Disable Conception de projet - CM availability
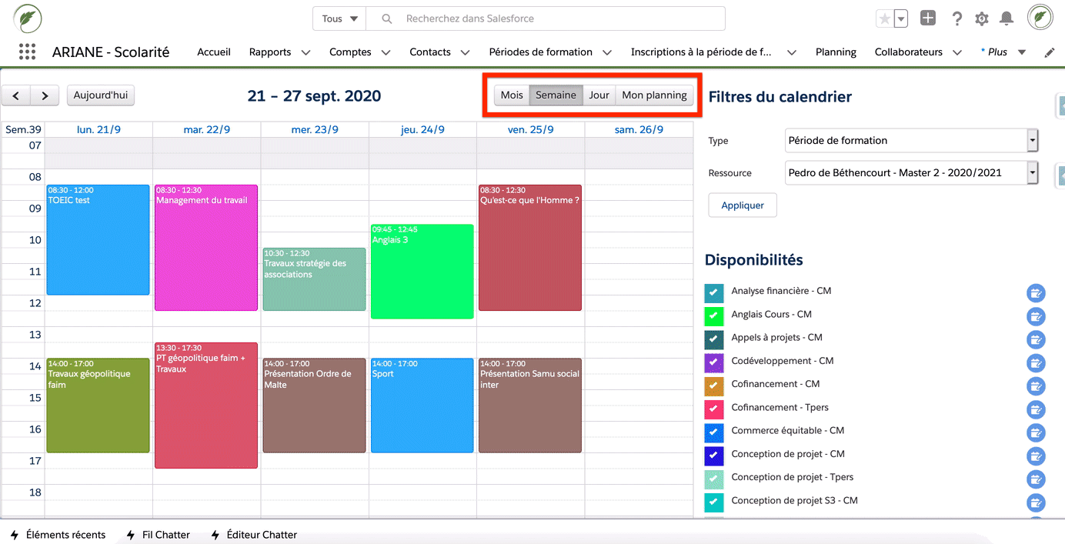Screen dimensions: 1065x544 click(713, 456)
